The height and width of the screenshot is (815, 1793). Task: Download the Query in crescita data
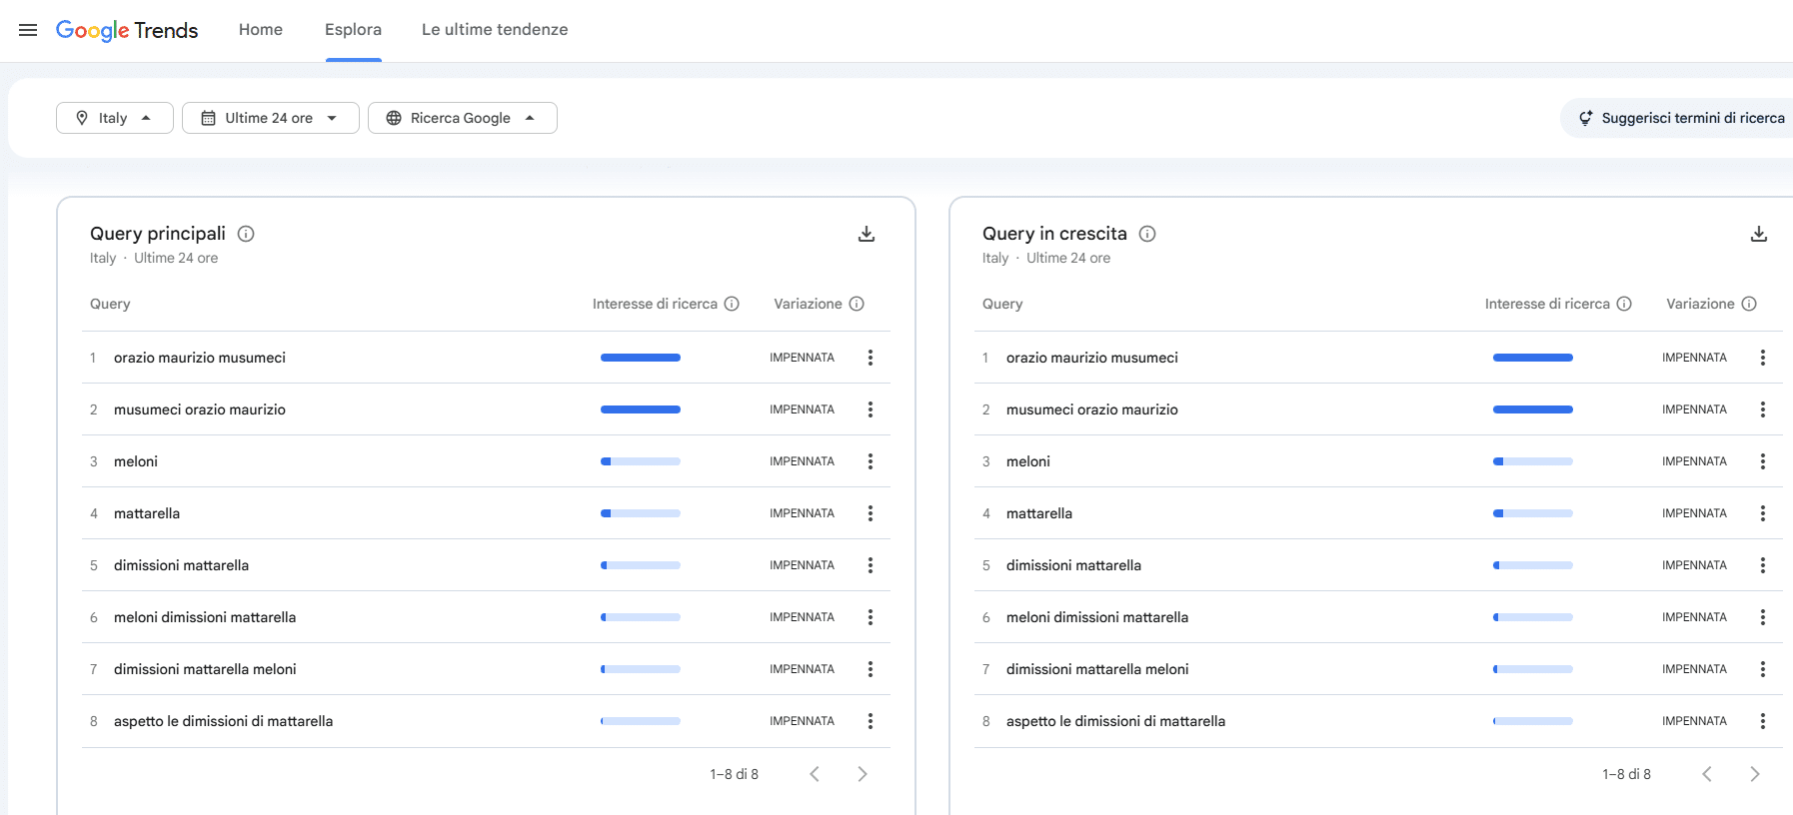pos(1759,234)
